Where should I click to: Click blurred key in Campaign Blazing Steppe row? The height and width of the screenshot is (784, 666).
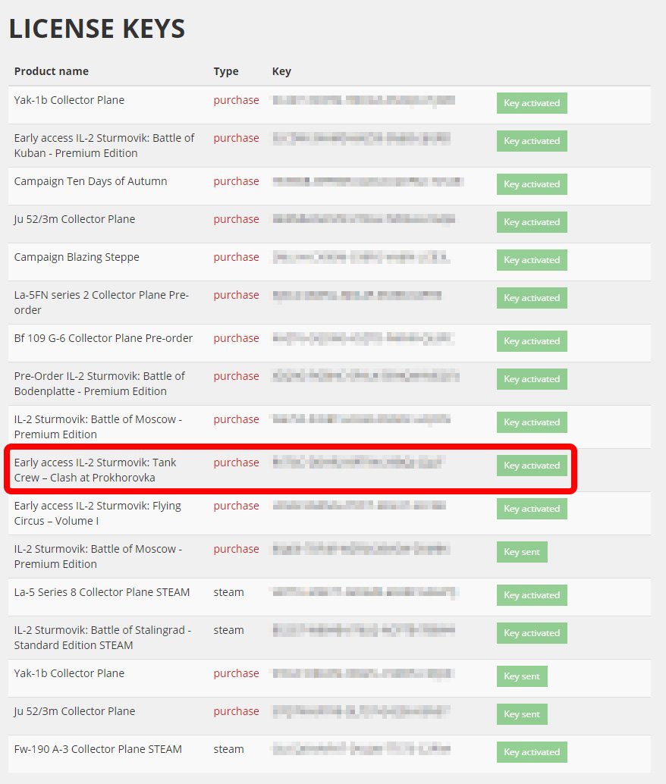tap(361, 258)
